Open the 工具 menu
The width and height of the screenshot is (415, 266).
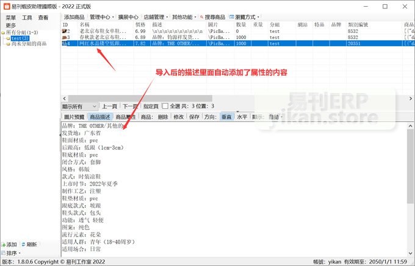point(27,18)
